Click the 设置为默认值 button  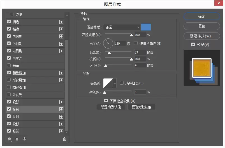[x=111, y=107]
